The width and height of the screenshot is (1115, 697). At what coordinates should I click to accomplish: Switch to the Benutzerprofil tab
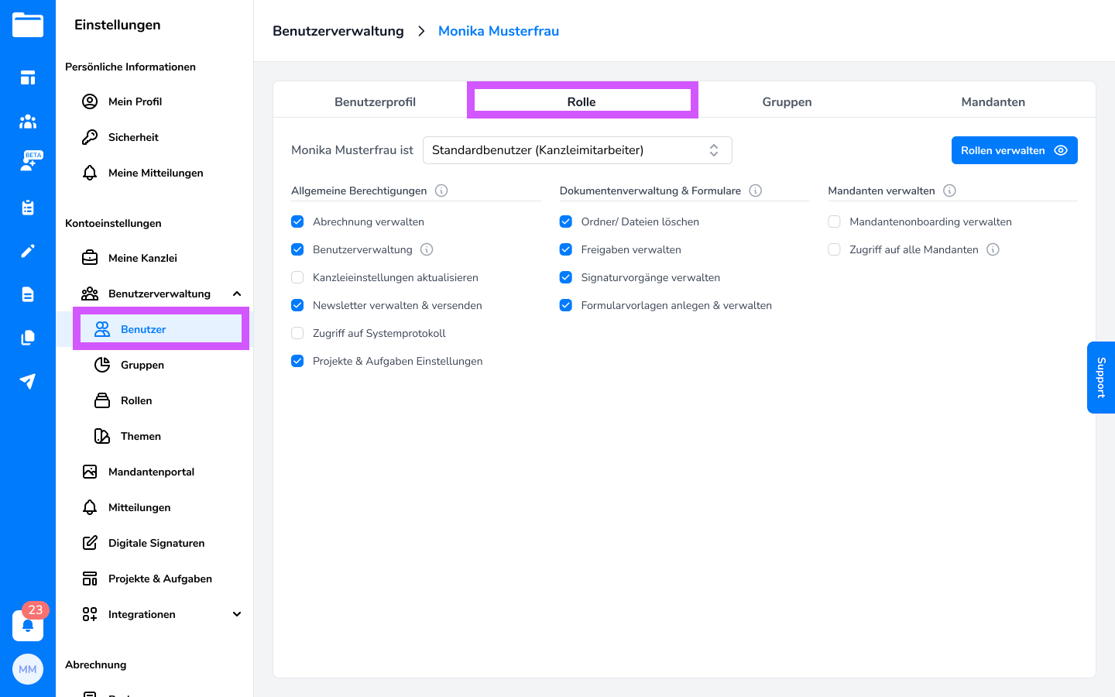[375, 101]
